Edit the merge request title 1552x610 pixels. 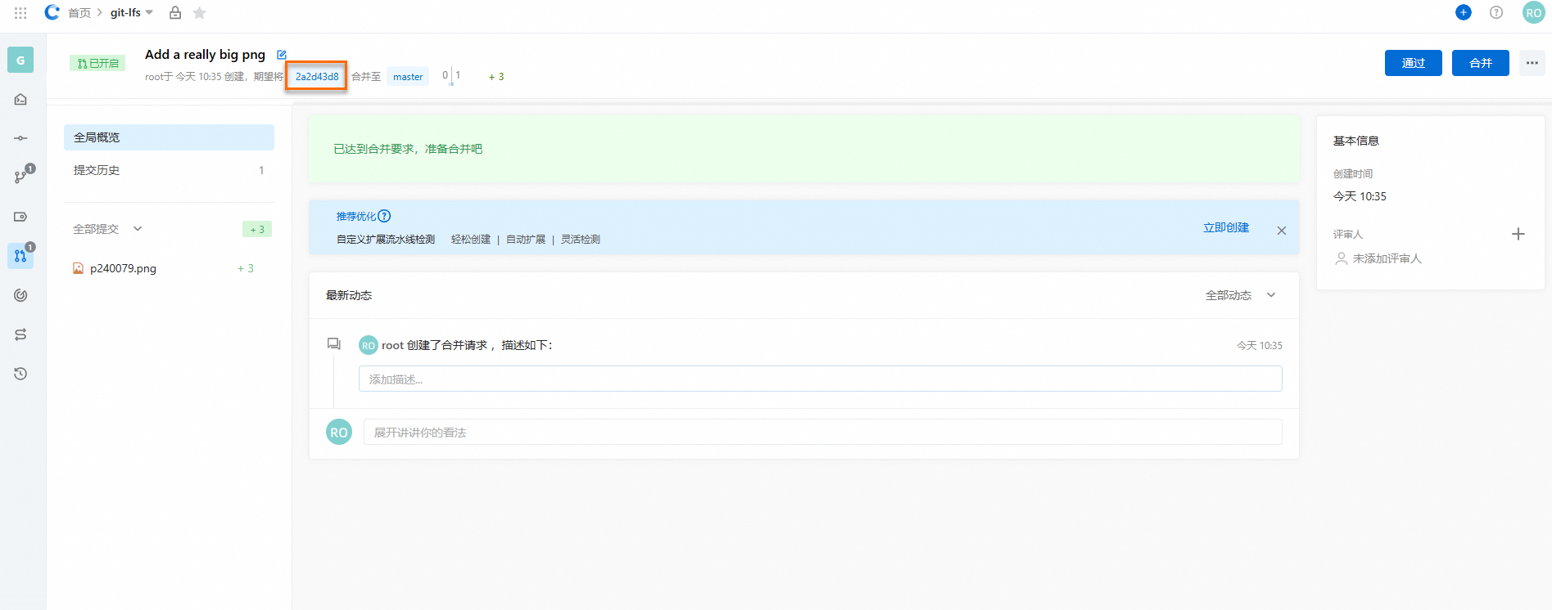[x=282, y=55]
